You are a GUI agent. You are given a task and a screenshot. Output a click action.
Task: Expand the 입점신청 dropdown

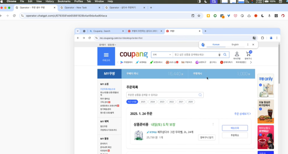(x=112, y=45)
